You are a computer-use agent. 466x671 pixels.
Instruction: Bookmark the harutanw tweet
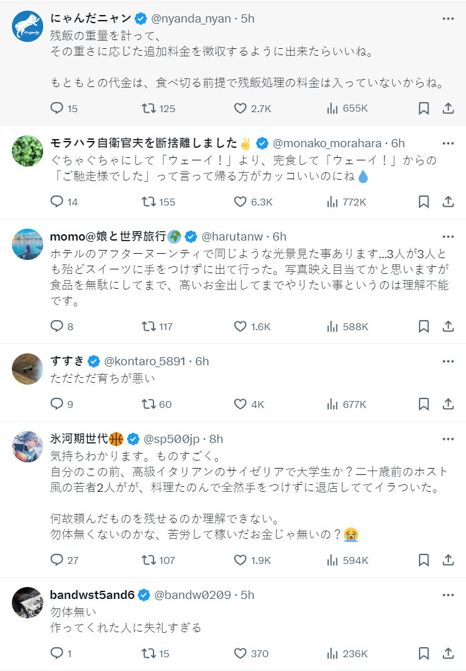(x=423, y=326)
